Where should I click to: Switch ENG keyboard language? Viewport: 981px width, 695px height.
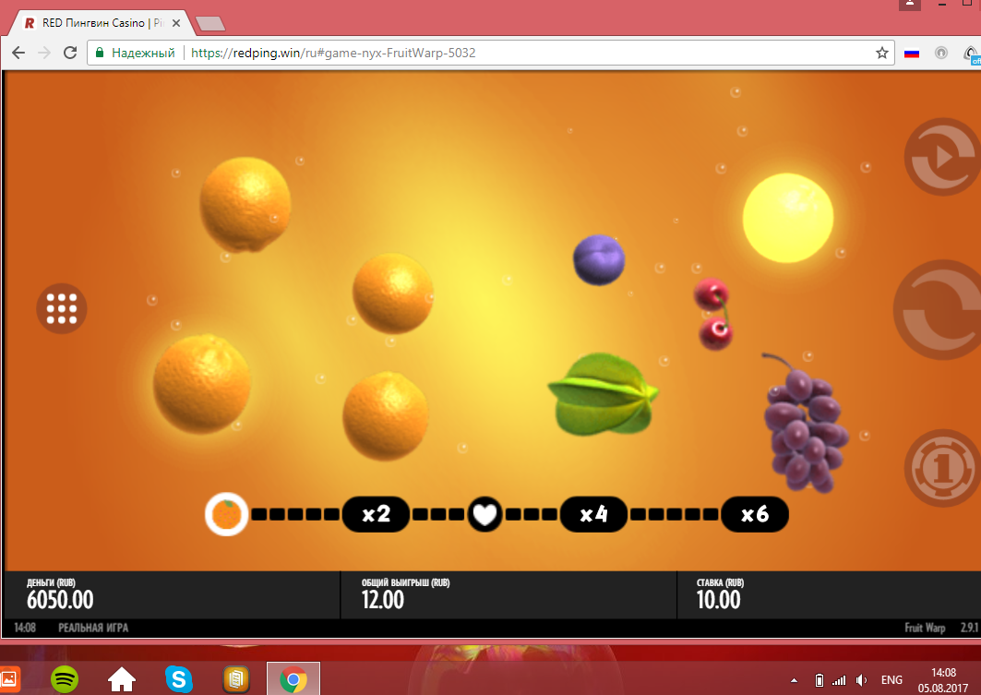pos(891,680)
